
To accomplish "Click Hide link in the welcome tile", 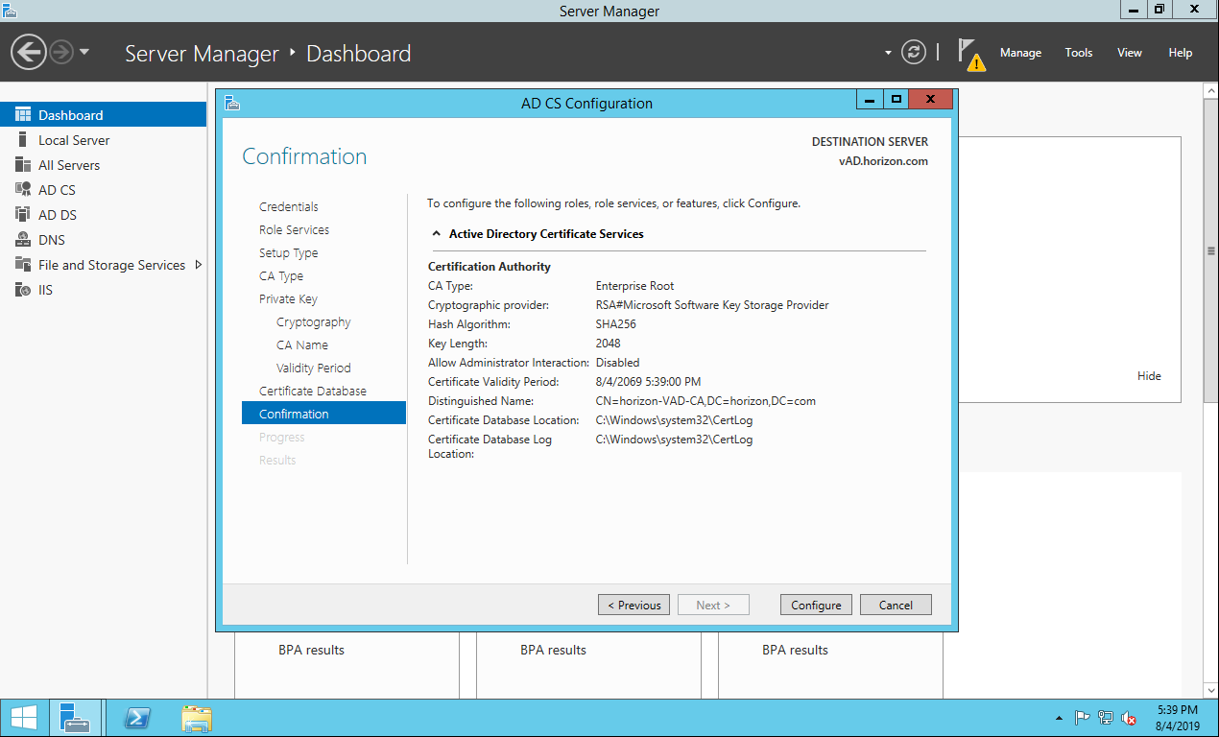I will point(1149,376).
